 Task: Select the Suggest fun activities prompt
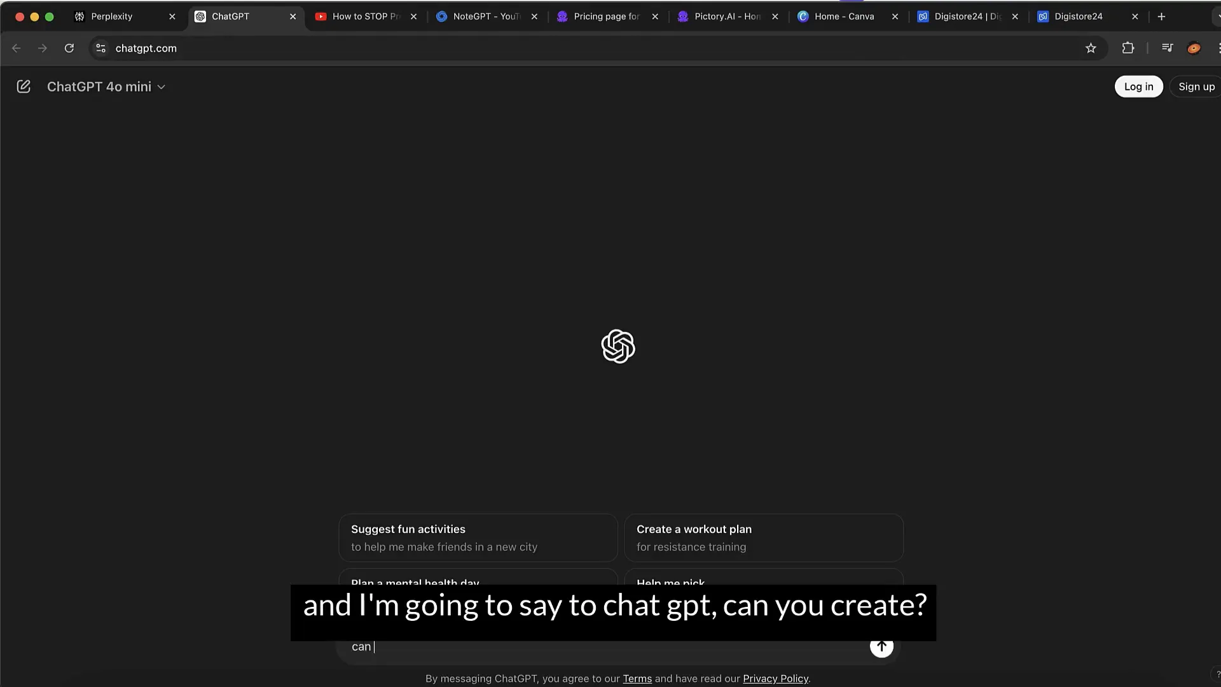479,537
